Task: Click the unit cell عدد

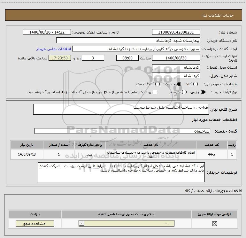Action: [x=90, y=155]
